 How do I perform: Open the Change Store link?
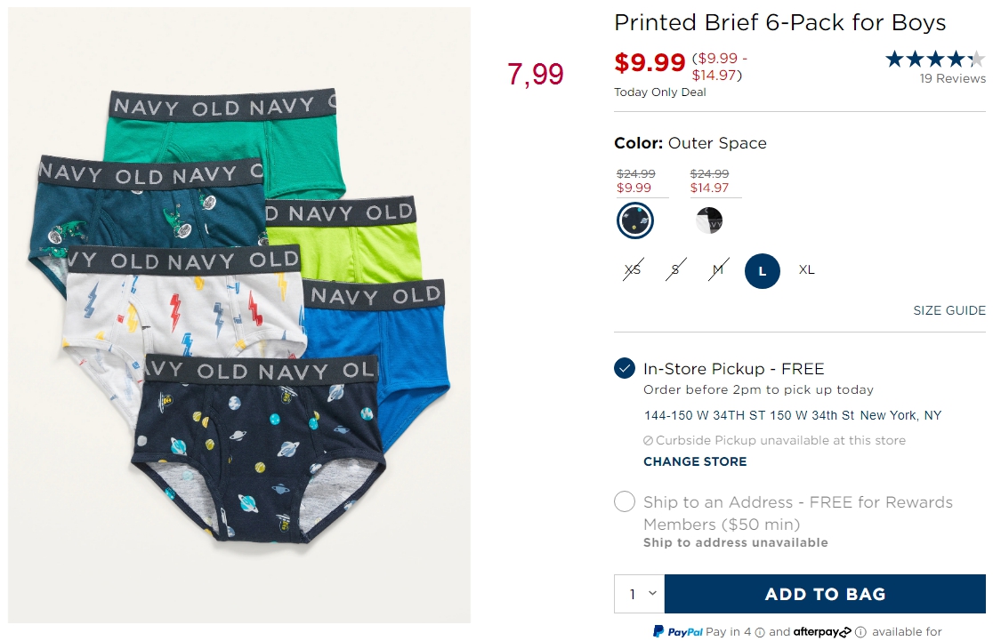pyautogui.click(x=695, y=461)
